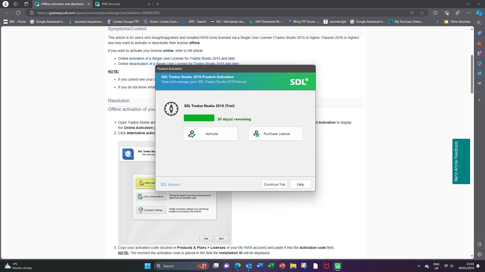Click the SDL logo in dialog banner
Image resolution: width=485 pixels, height=272 pixels.
[x=299, y=81]
